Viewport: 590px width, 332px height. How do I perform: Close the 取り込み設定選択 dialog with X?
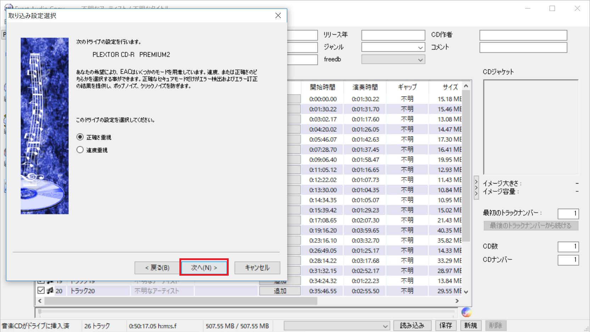pyautogui.click(x=278, y=16)
